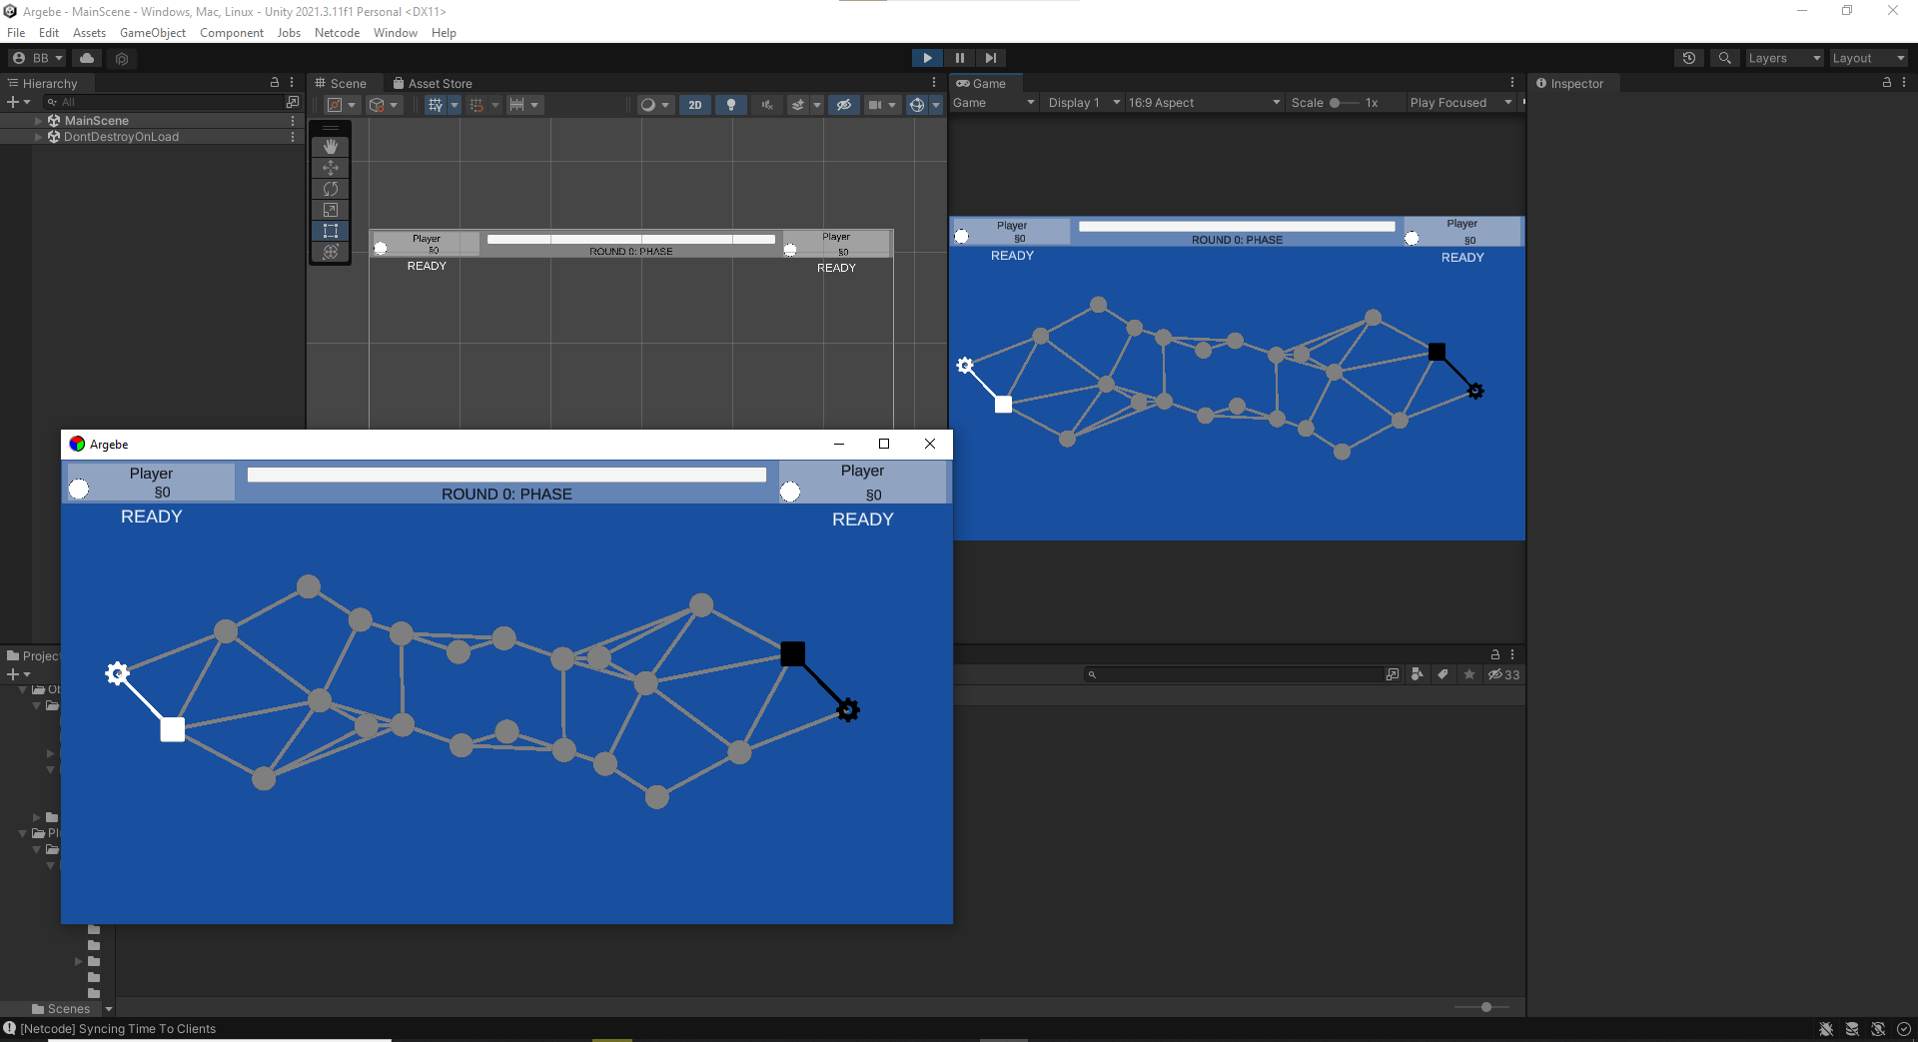
Task: Switch to the Asset Store tab
Action: click(x=433, y=83)
